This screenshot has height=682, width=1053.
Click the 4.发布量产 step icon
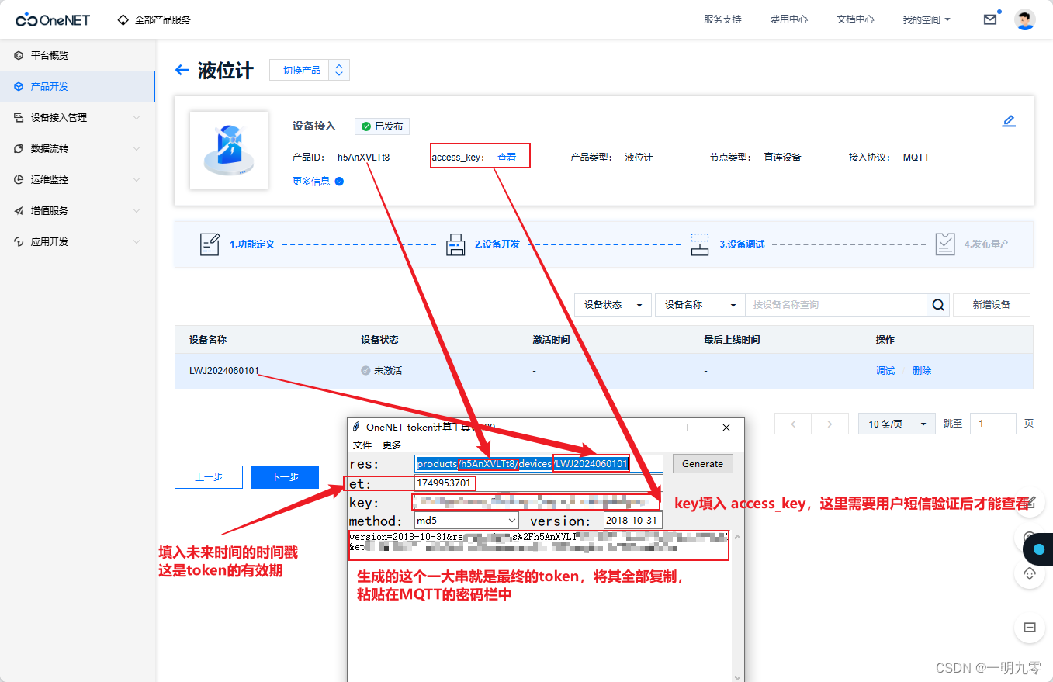(945, 244)
